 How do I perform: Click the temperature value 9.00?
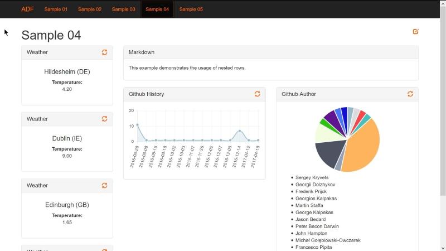(67, 156)
